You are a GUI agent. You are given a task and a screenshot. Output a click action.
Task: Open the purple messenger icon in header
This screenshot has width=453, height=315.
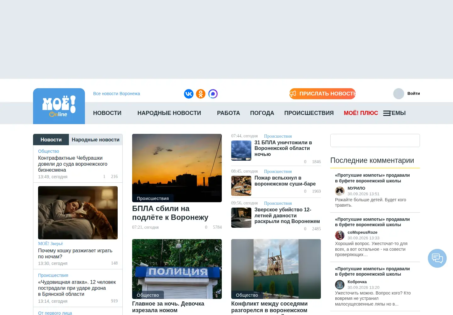pos(213,94)
